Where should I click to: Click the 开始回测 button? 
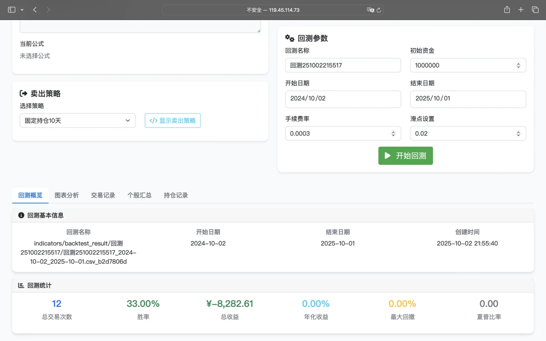click(405, 156)
